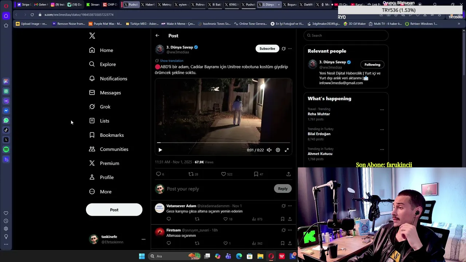466x262 pixels.
Task: Bookmark Vatansever Adam's reply
Action: (283, 219)
